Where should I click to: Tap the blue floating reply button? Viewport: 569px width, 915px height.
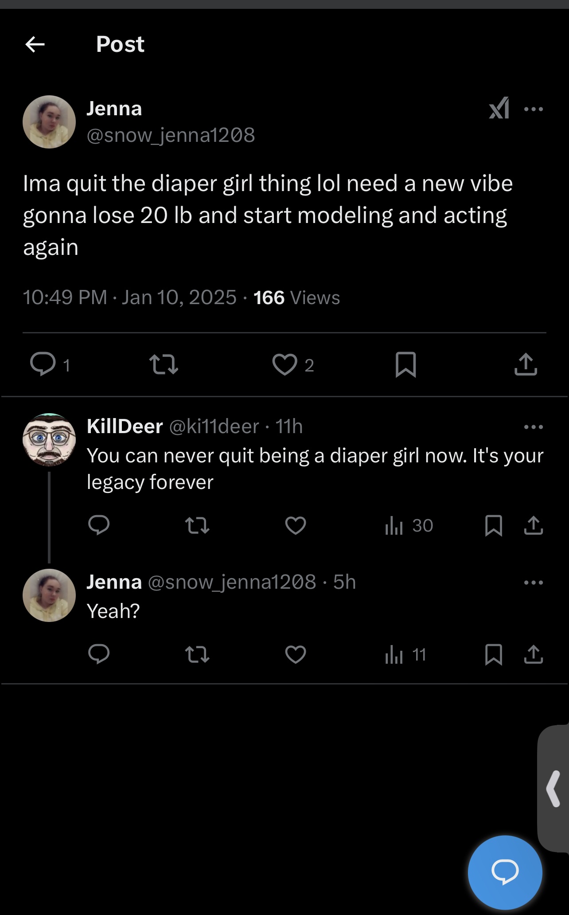click(505, 872)
